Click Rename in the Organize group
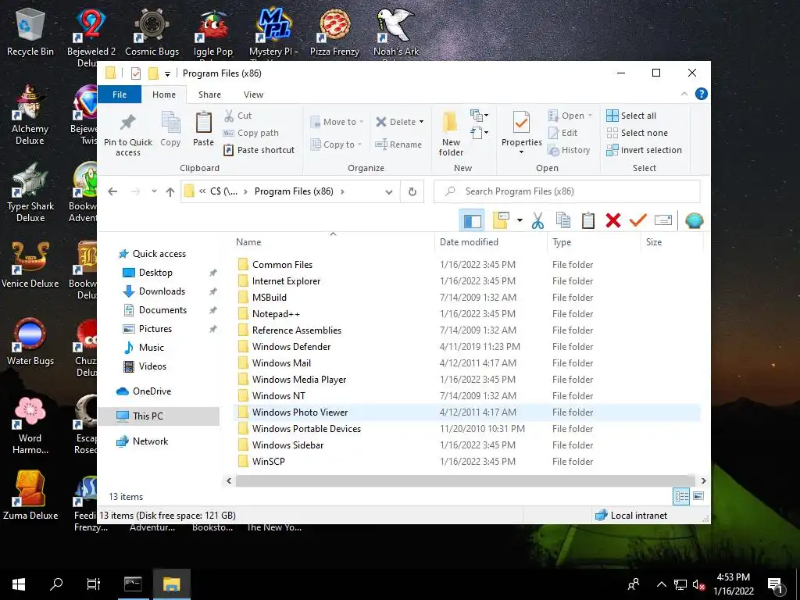Image resolution: width=800 pixels, height=600 pixels. coord(398,145)
